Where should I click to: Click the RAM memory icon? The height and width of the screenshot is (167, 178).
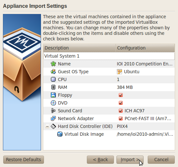[x=53, y=87]
